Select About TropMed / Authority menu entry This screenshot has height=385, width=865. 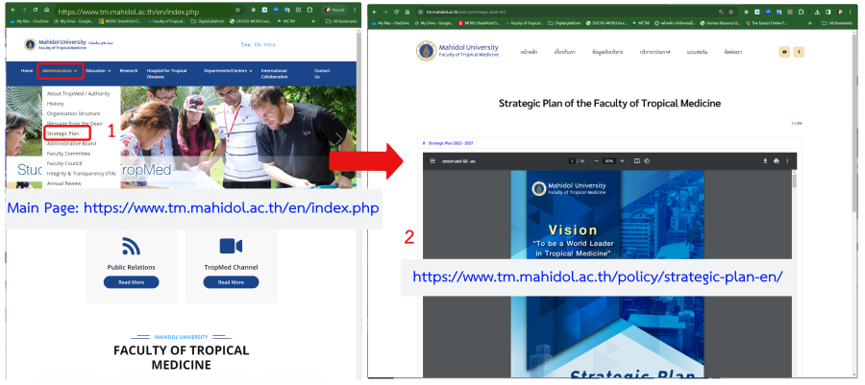point(79,94)
